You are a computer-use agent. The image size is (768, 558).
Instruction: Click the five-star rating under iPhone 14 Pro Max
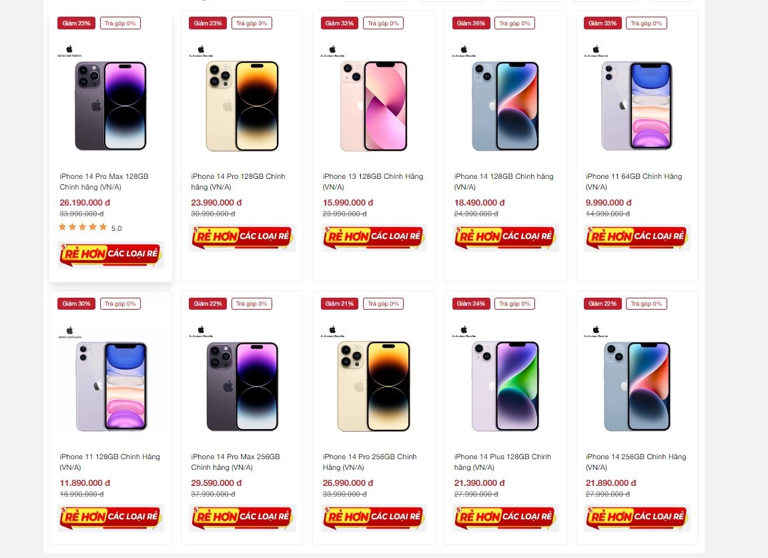pos(83,228)
